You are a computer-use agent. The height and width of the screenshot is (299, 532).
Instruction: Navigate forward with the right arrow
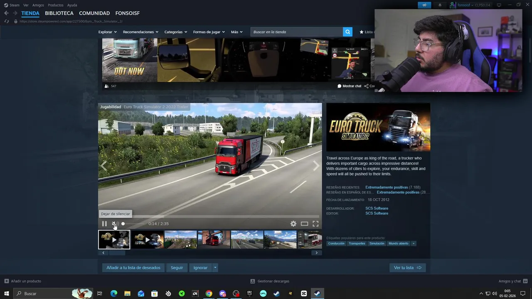point(15,13)
